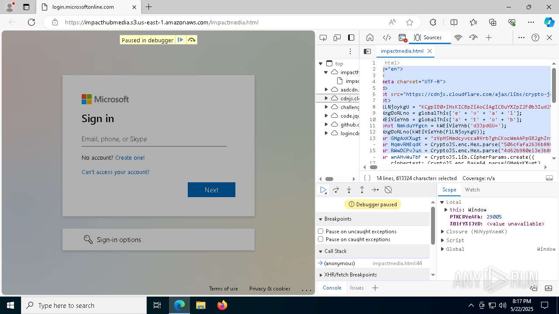Add this page to favorites star
This screenshot has width=559, height=314.
coord(410,22)
